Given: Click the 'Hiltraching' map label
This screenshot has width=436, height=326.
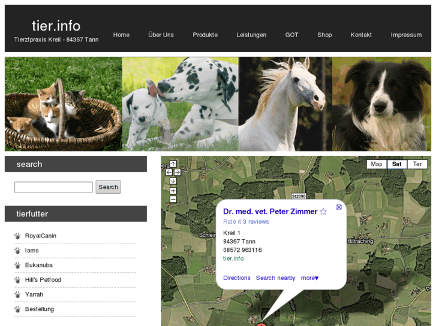Looking at the screenshot, I should (360, 241).
